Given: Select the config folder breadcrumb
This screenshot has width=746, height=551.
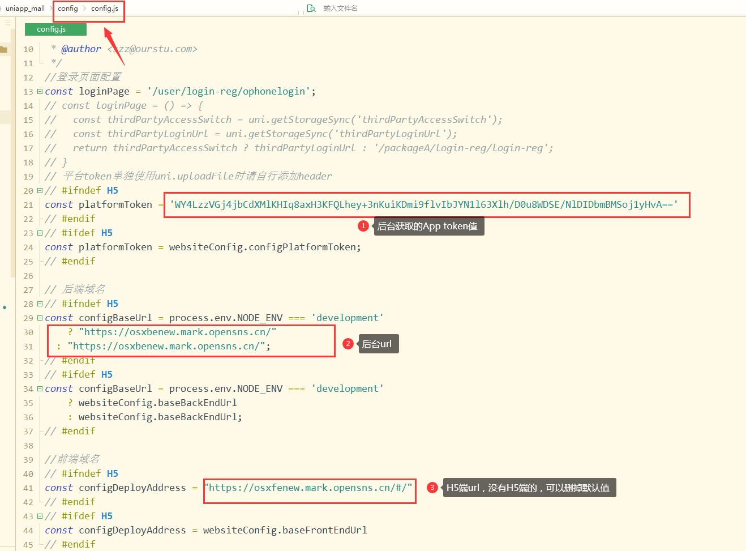Looking at the screenshot, I should 68,8.
